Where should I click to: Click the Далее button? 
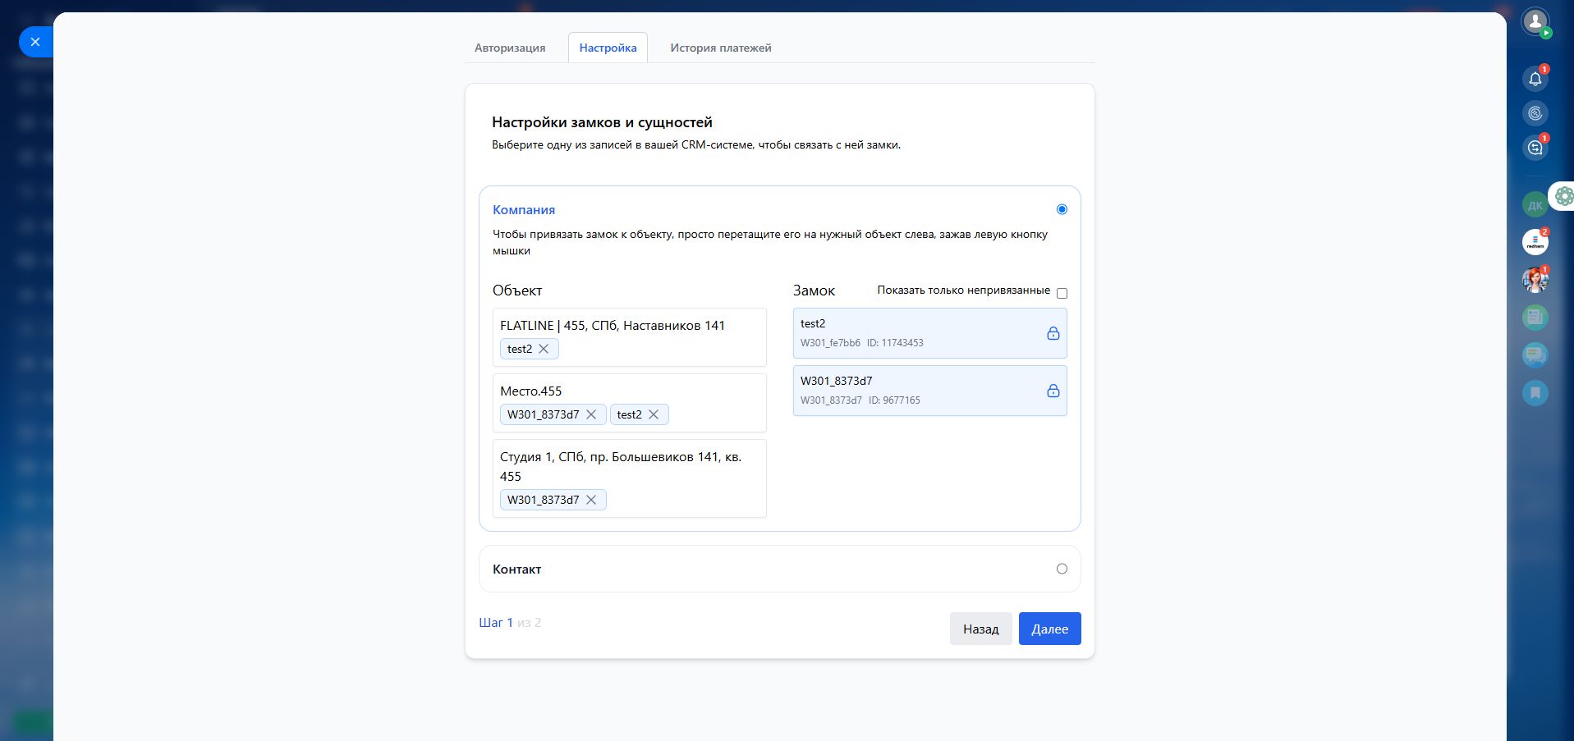(1049, 629)
